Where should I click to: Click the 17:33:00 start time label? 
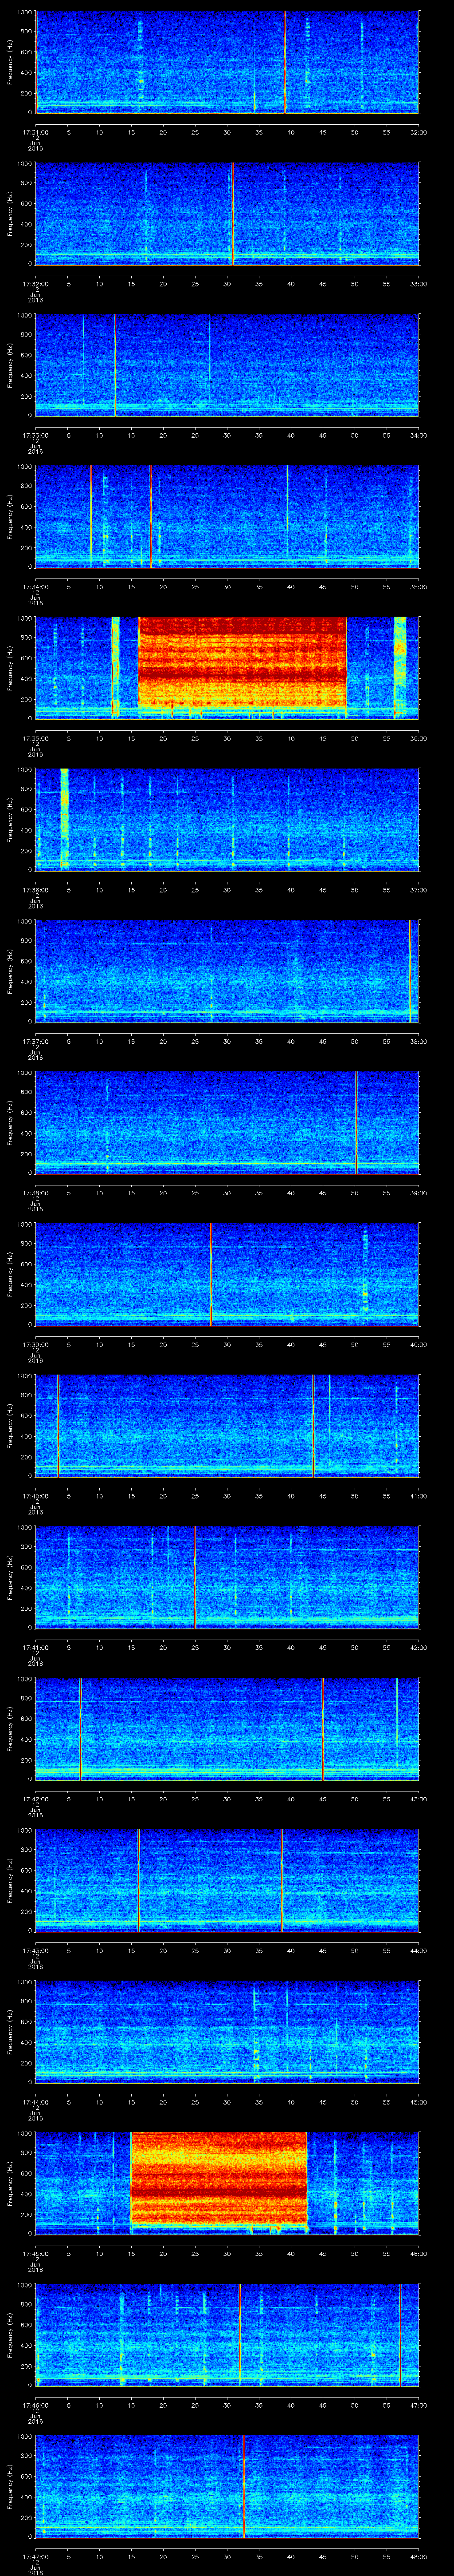(x=35, y=435)
